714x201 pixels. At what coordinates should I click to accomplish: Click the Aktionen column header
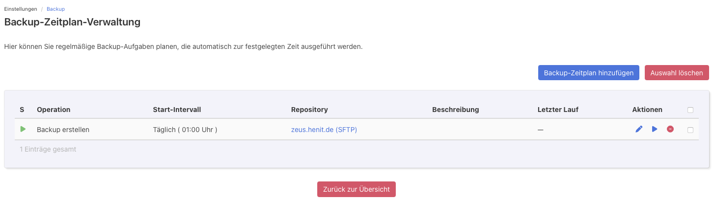pyautogui.click(x=647, y=110)
